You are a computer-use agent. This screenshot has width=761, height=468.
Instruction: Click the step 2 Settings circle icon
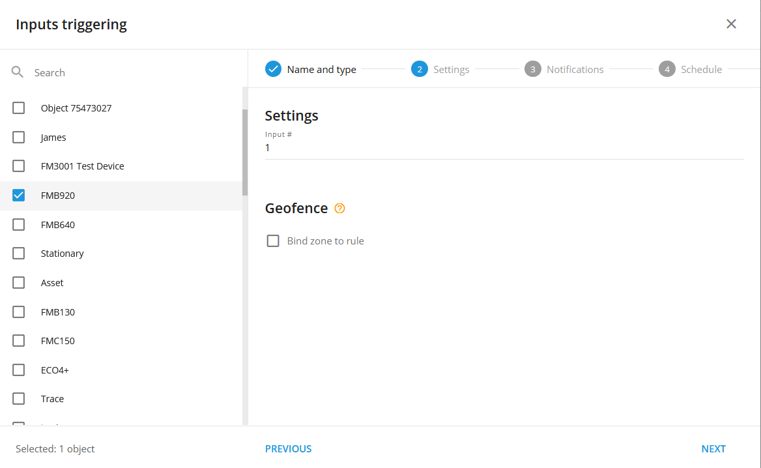click(420, 69)
